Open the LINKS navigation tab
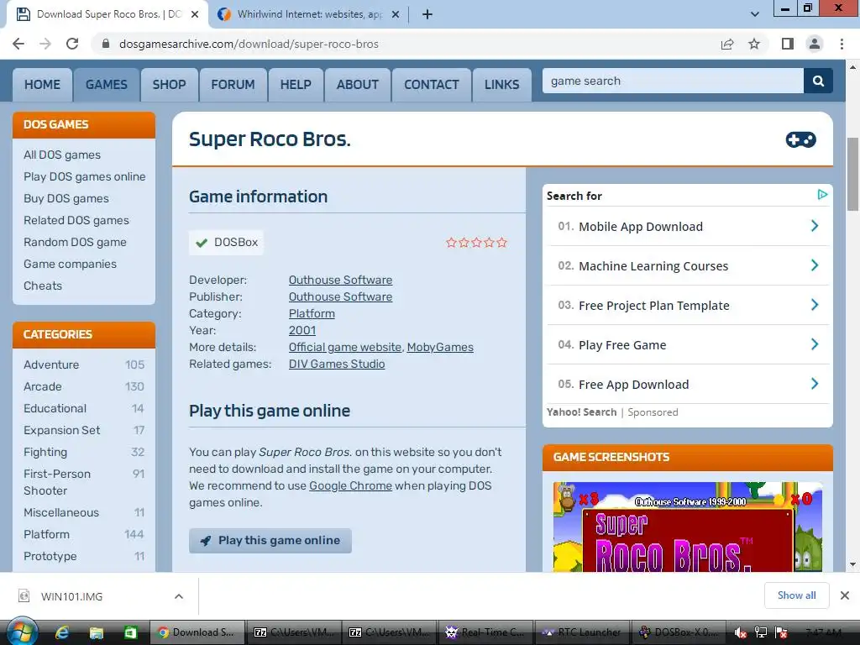Screen dimensions: 860x645 click(502, 85)
